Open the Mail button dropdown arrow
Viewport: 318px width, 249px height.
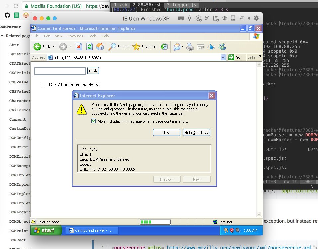click(x=182, y=47)
